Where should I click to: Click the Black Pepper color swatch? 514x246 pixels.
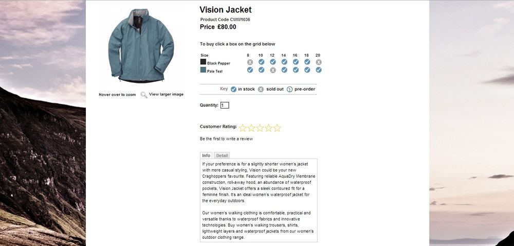click(203, 62)
